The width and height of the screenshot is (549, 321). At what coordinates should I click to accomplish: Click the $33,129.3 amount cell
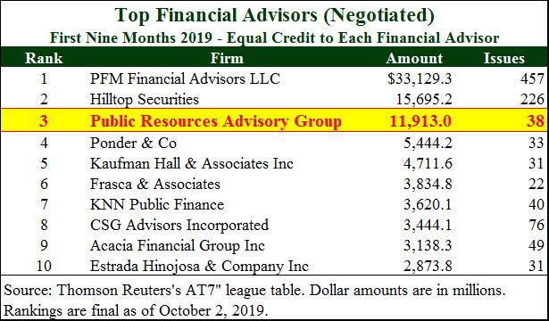pyautogui.click(x=420, y=78)
